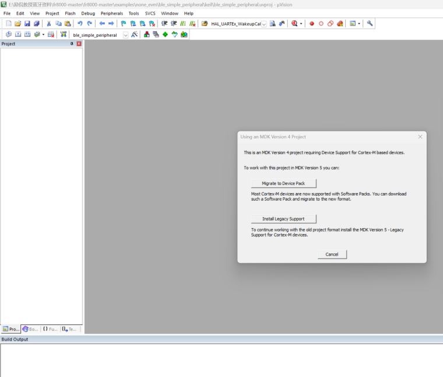The image size is (443, 377).
Task: Close the Project panel with red X
Action: pos(79,44)
